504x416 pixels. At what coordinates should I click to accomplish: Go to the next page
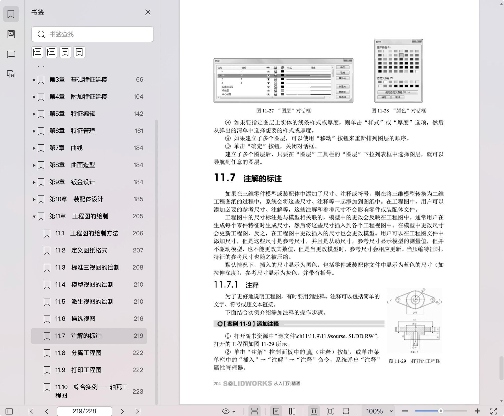pyautogui.click(x=122, y=411)
